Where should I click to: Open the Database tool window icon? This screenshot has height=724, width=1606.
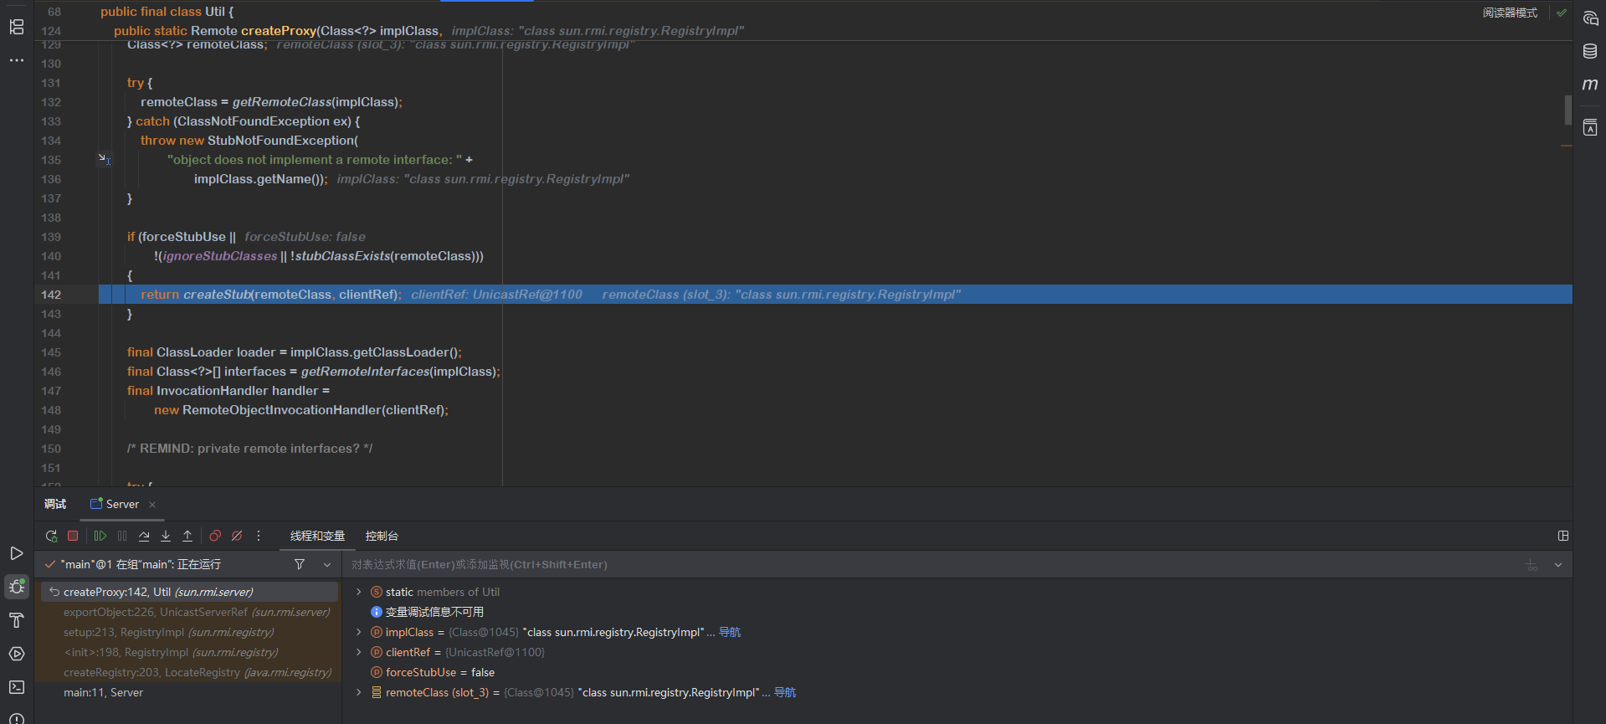point(1590,51)
